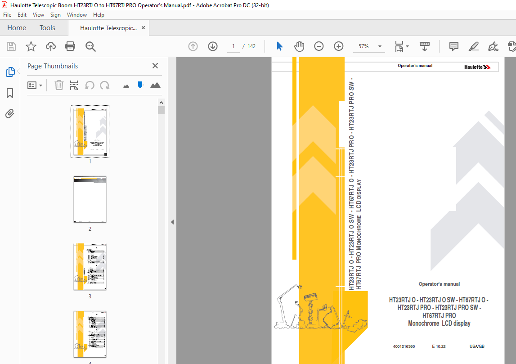Click 'Operator's manual' header text on page

click(415, 66)
